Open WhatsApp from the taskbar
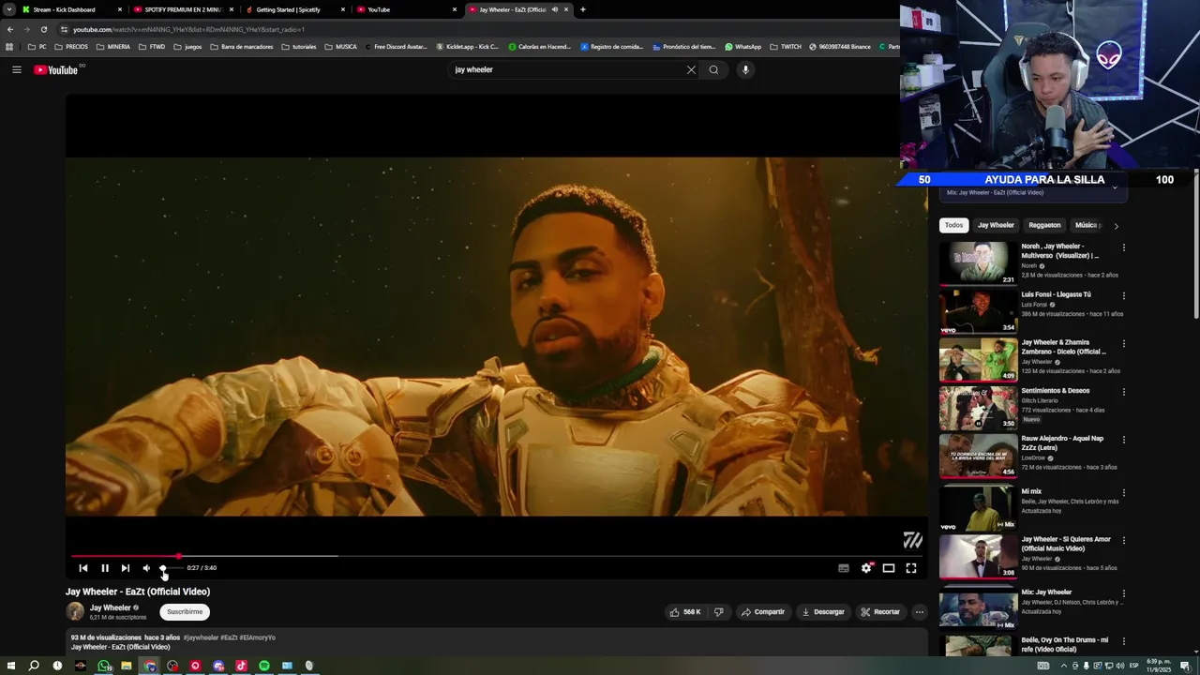Image resolution: width=1200 pixels, height=675 pixels. (x=103, y=666)
